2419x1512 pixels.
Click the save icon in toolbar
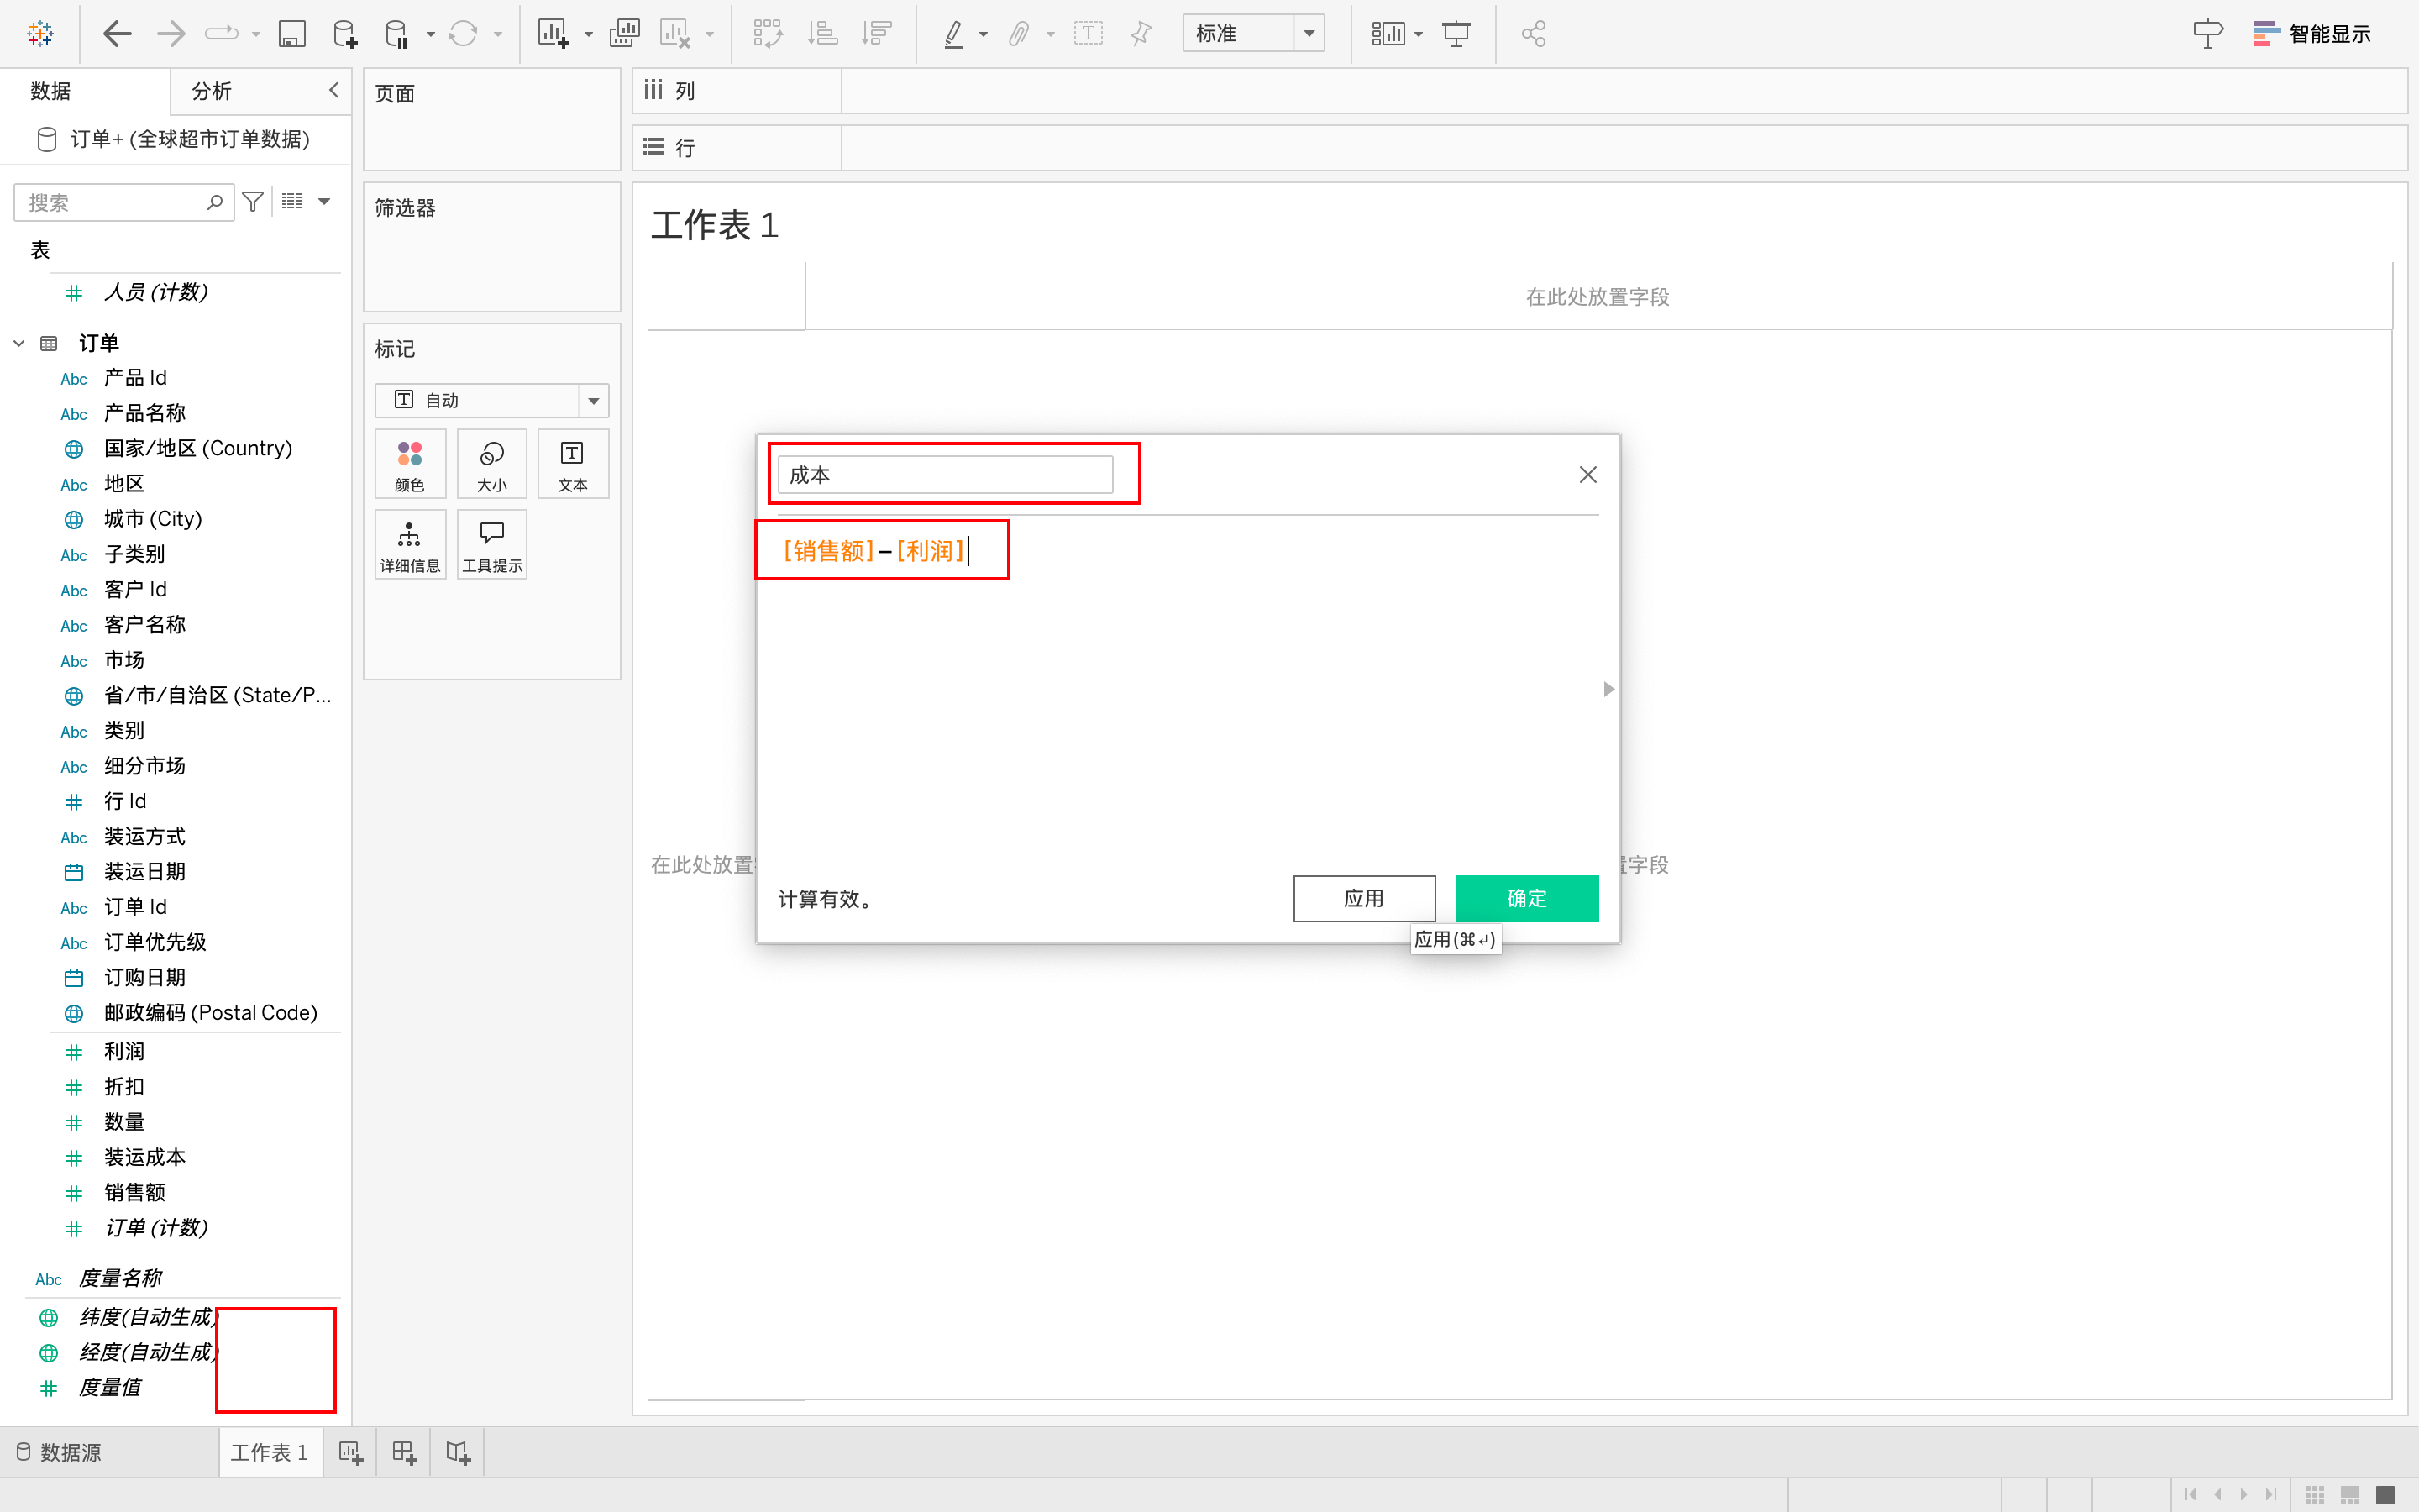[291, 34]
